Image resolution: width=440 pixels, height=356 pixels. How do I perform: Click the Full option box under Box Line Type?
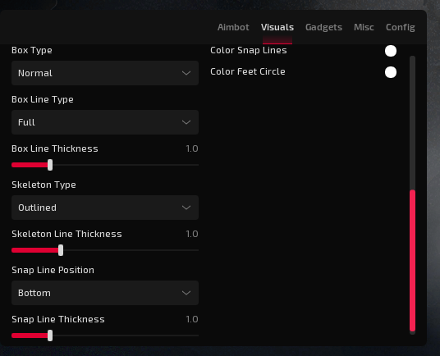[x=105, y=122]
